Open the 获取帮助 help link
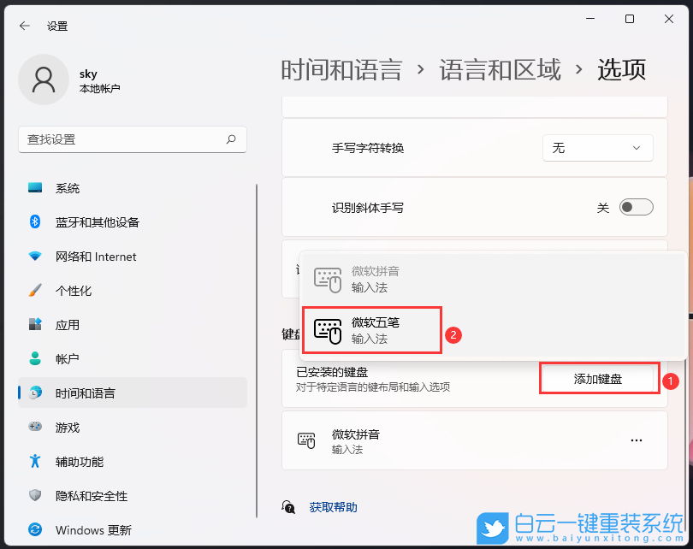693x549 pixels. point(333,506)
